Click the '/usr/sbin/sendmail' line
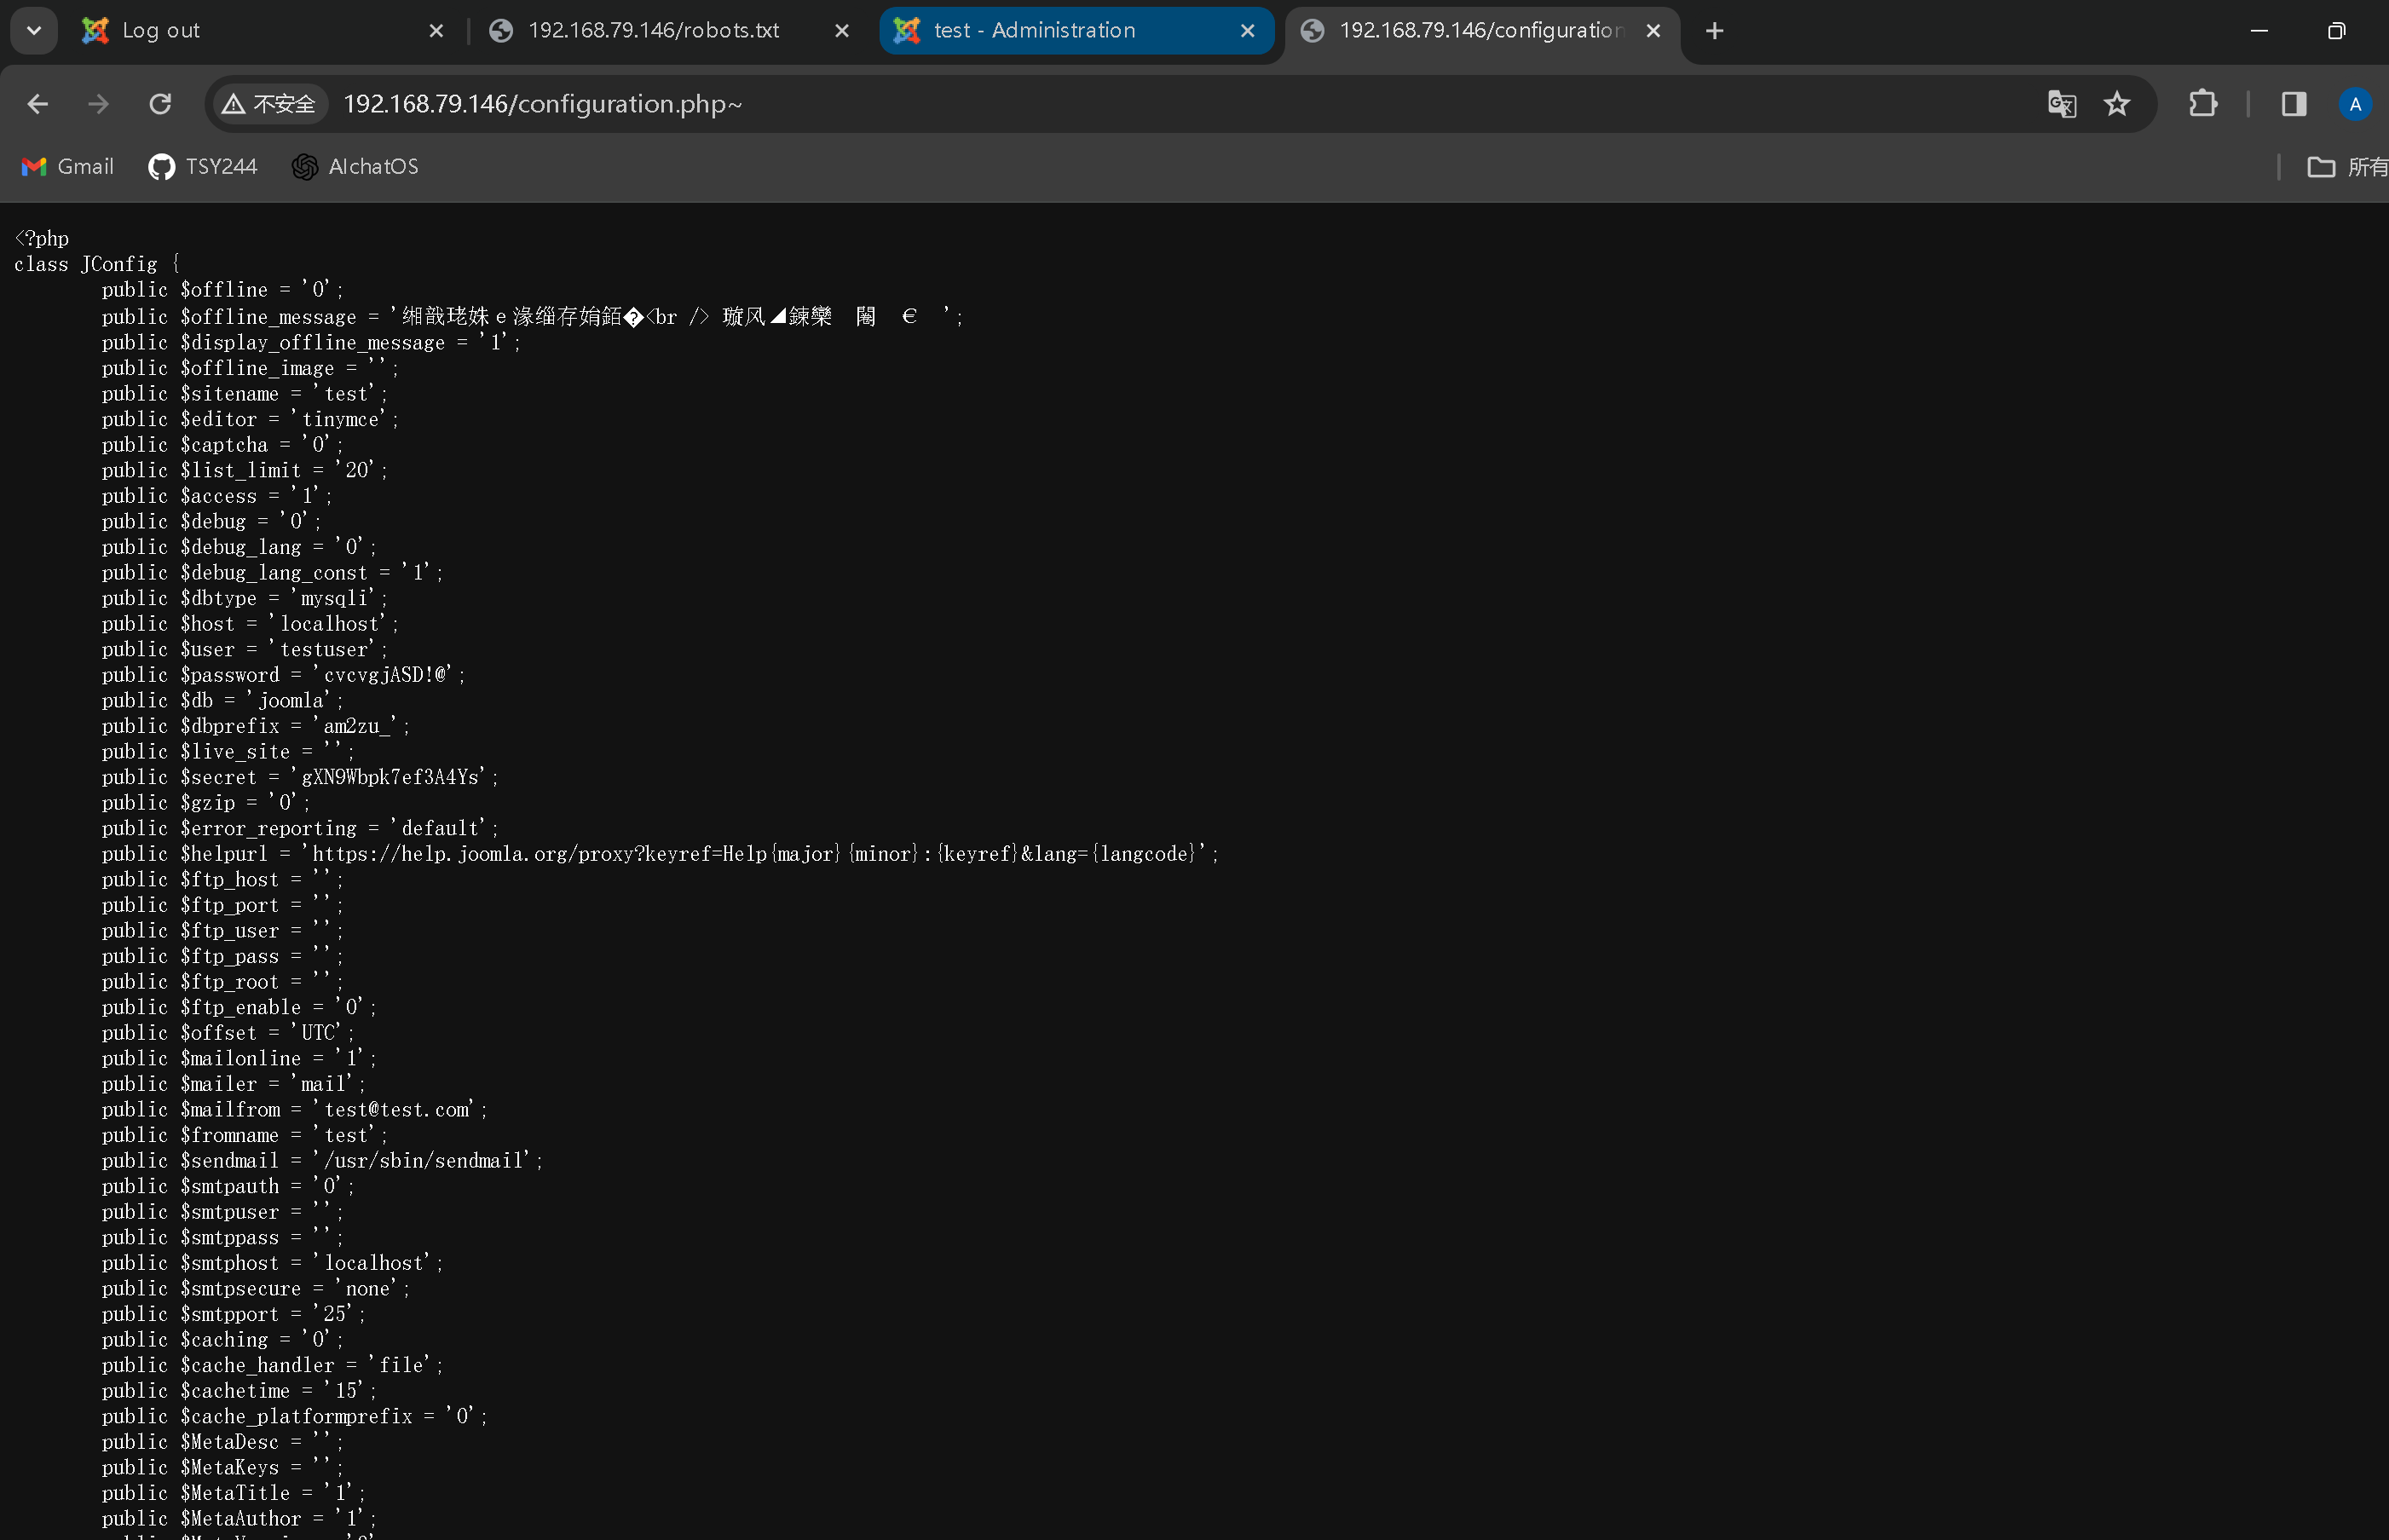 (x=322, y=1161)
